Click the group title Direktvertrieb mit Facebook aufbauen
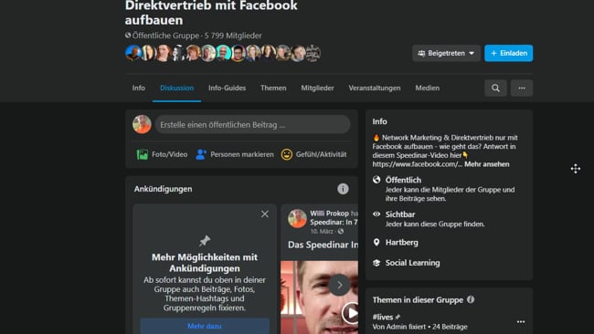Screen dimensions: 594x334 click(x=211, y=13)
